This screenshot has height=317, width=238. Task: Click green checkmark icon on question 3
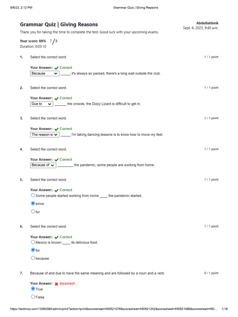56,129
